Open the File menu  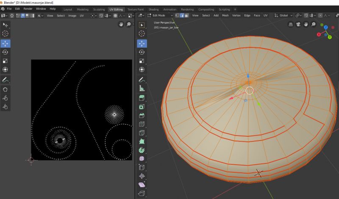click(x=9, y=9)
